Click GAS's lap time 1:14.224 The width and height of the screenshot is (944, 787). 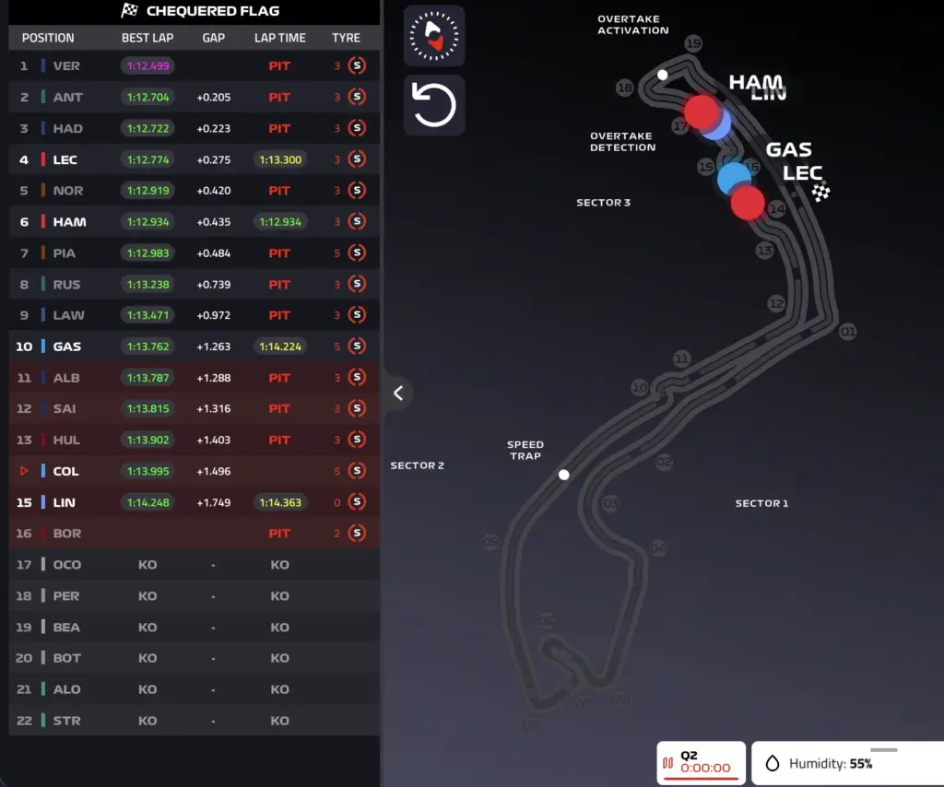pyautogui.click(x=280, y=346)
